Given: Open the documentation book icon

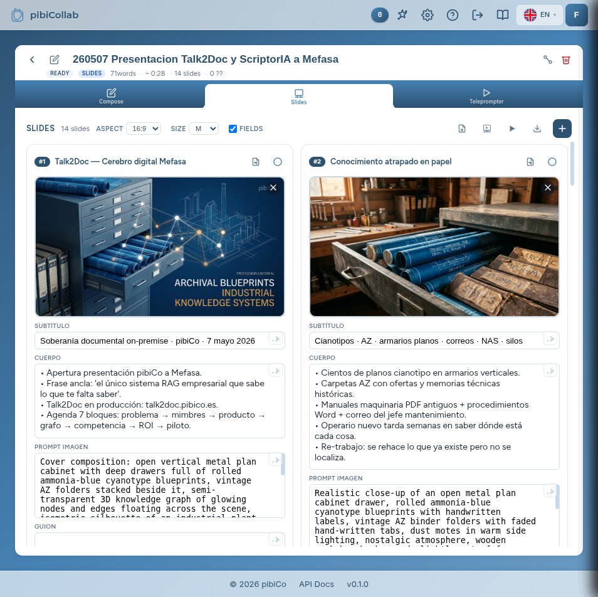Looking at the screenshot, I should tap(503, 15).
